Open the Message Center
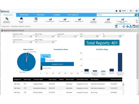The image size is (139, 104). pos(21,20)
